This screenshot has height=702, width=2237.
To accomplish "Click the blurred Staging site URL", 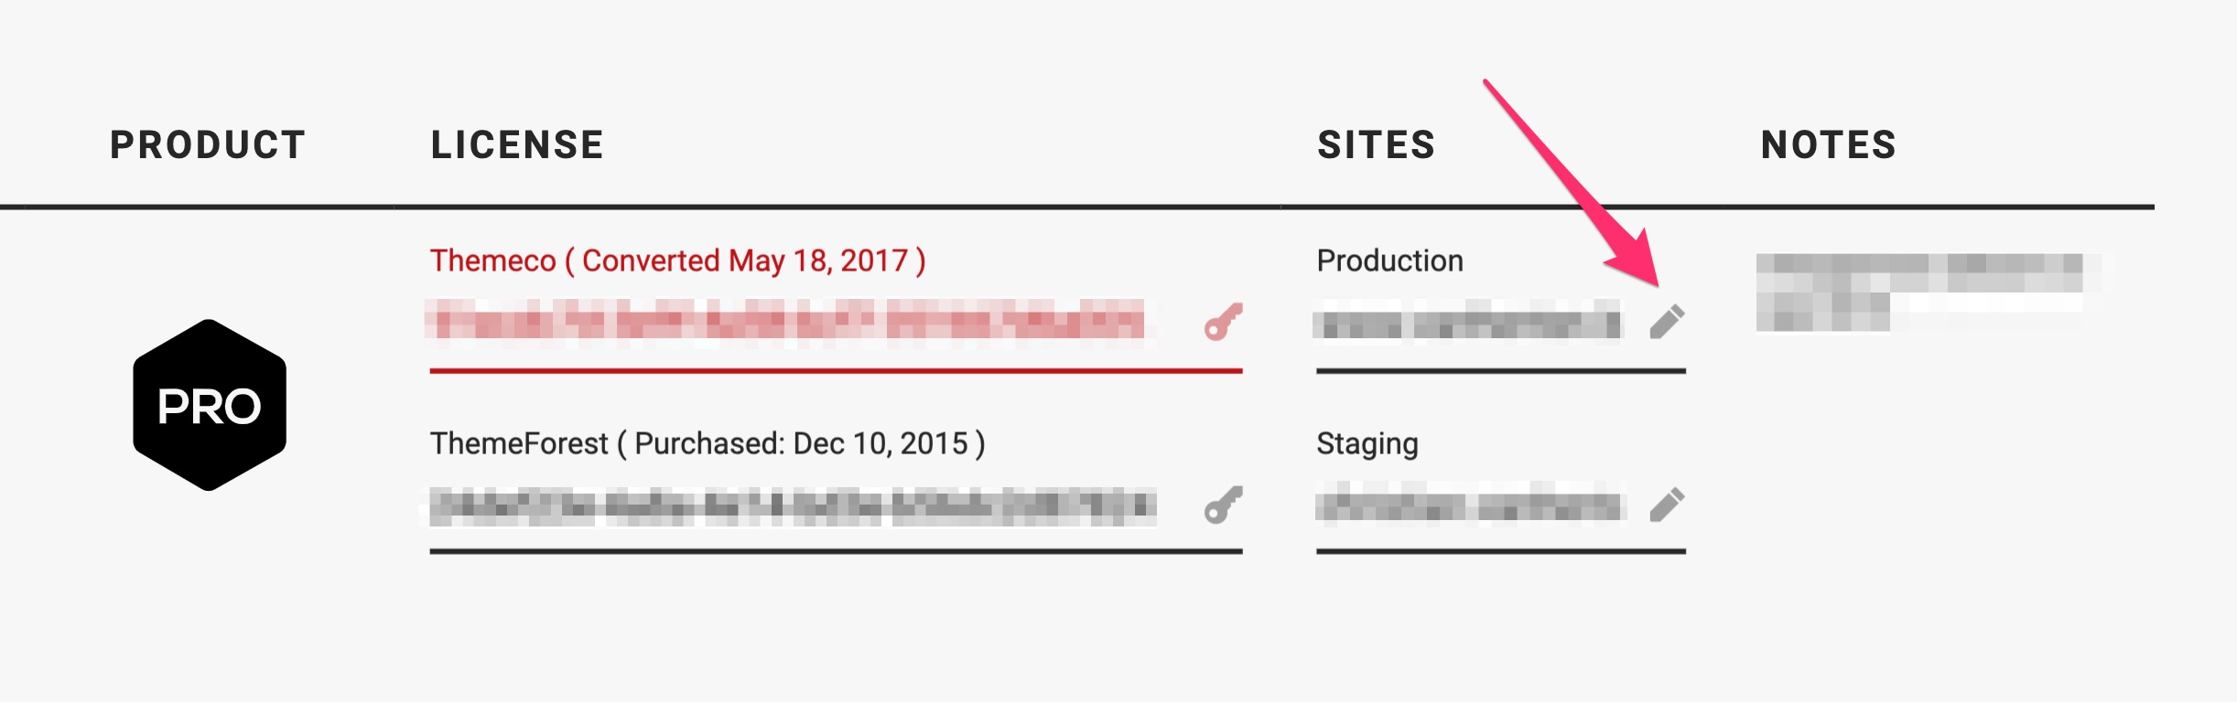I will pos(1471,505).
